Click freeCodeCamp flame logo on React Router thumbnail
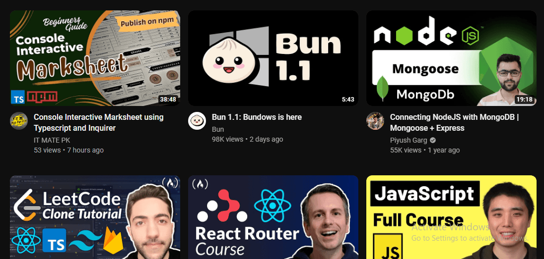Viewport: 544px width, 259px height. tap(200, 184)
